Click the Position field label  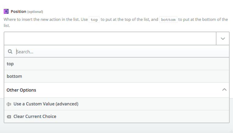pyautogui.click(x=18, y=11)
